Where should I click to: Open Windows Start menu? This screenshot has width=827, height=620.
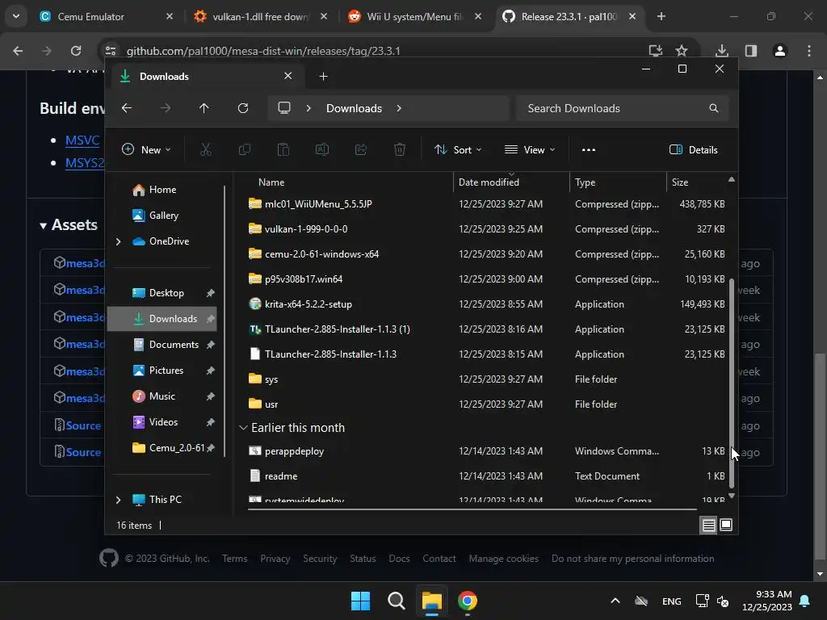pyautogui.click(x=361, y=601)
